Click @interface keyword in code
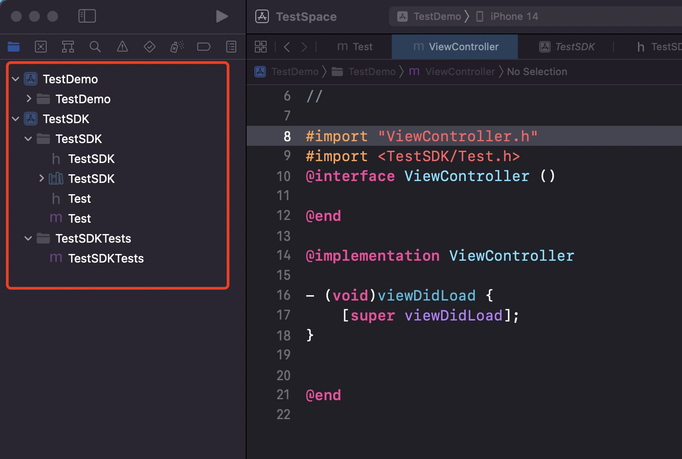This screenshot has height=459, width=682. click(x=351, y=176)
